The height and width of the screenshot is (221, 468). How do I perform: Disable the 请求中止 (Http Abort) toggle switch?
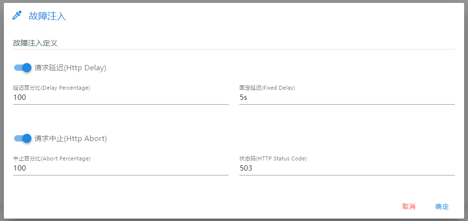[x=23, y=138]
